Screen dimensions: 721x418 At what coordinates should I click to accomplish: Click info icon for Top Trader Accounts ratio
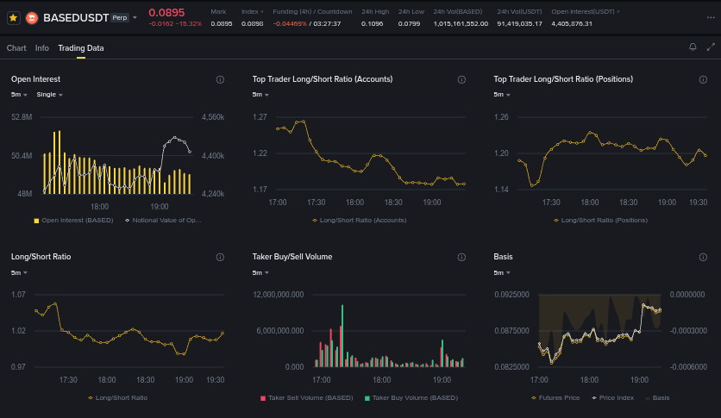pos(461,79)
